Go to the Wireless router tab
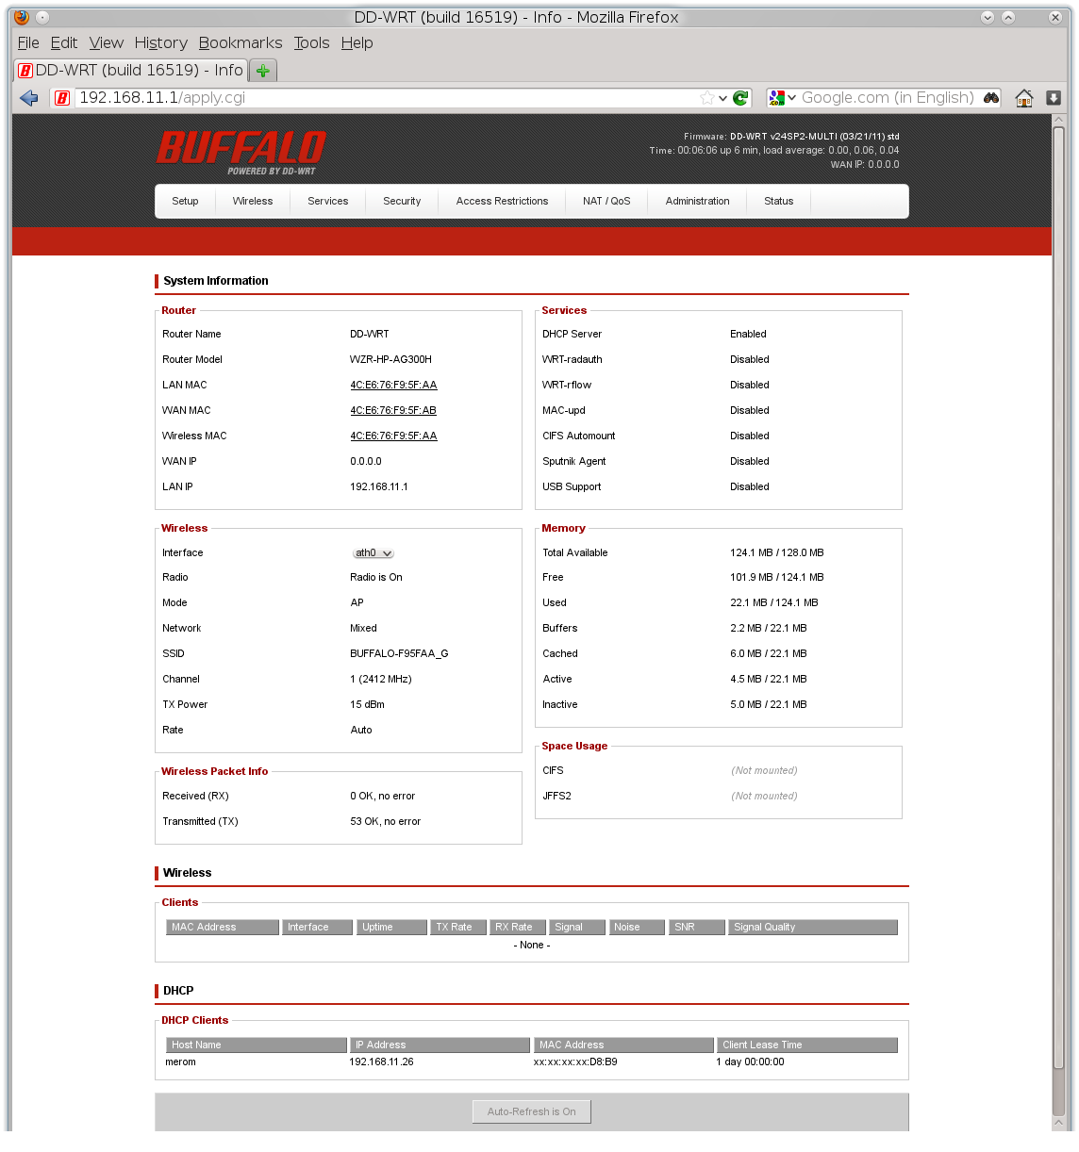Screen dimensions: 1079x1152 point(253,202)
